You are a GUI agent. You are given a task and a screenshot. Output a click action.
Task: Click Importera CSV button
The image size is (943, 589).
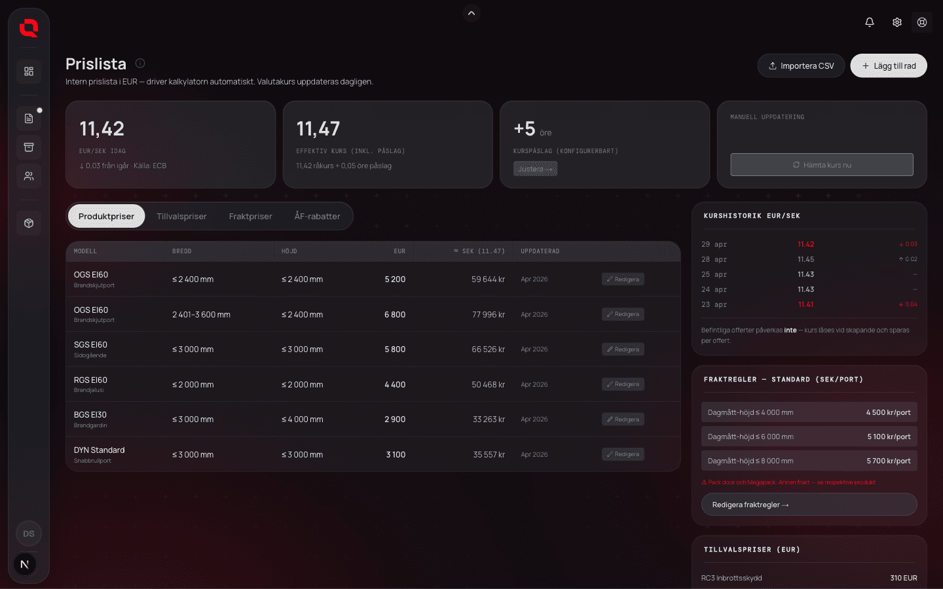point(801,65)
